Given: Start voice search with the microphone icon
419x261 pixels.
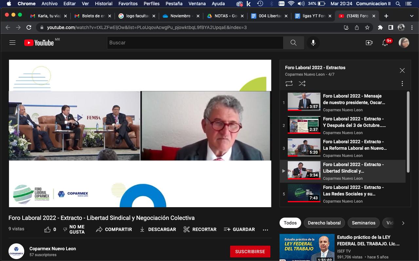Looking at the screenshot, I should [x=313, y=43].
